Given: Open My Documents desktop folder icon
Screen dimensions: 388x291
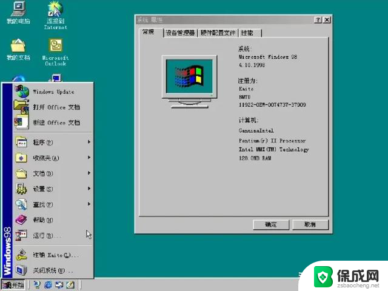Looking at the screenshot, I should tap(18, 50).
